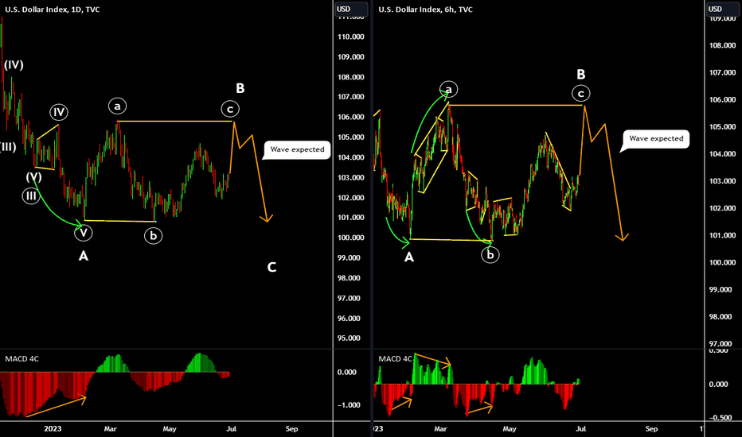This screenshot has height=437, width=742.
Task: Click the title 'U.S. Dollar Index, 6h, TVC'
Action: click(425, 10)
